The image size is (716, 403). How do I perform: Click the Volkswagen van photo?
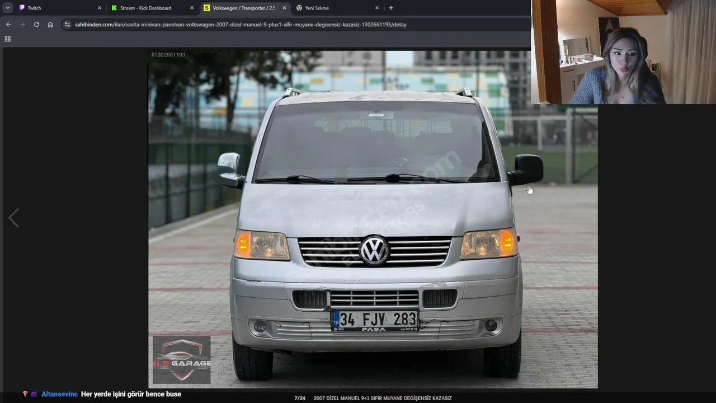(373, 219)
